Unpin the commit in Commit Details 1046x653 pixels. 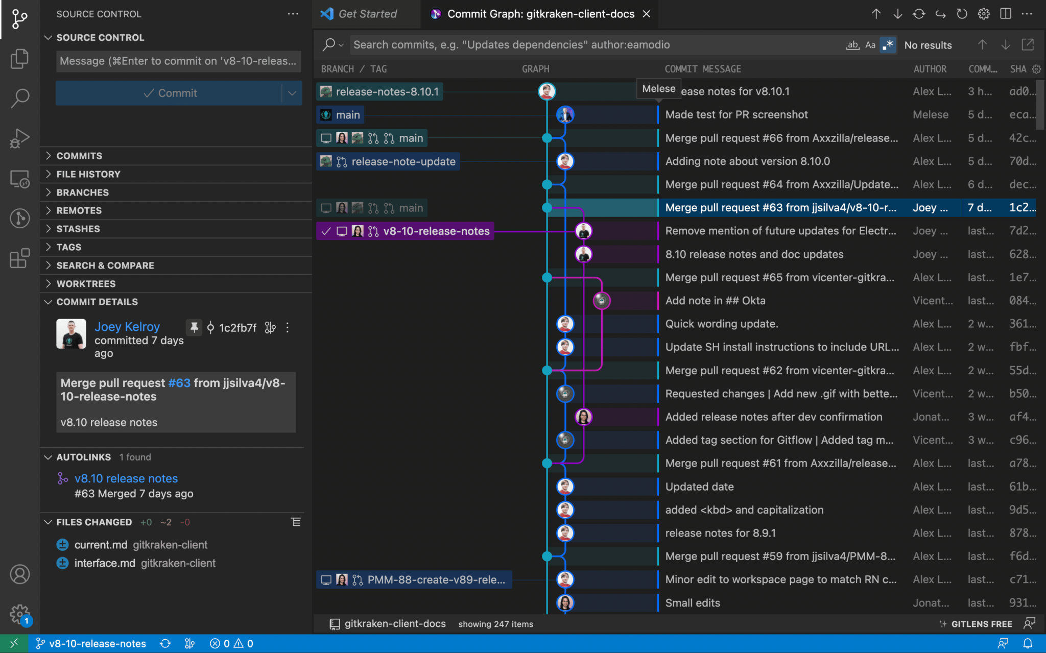pos(194,327)
